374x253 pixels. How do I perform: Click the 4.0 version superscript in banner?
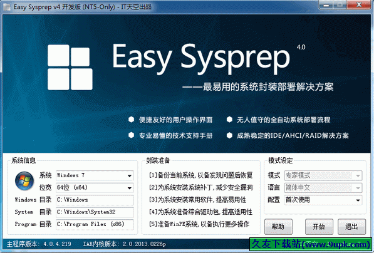(301, 47)
